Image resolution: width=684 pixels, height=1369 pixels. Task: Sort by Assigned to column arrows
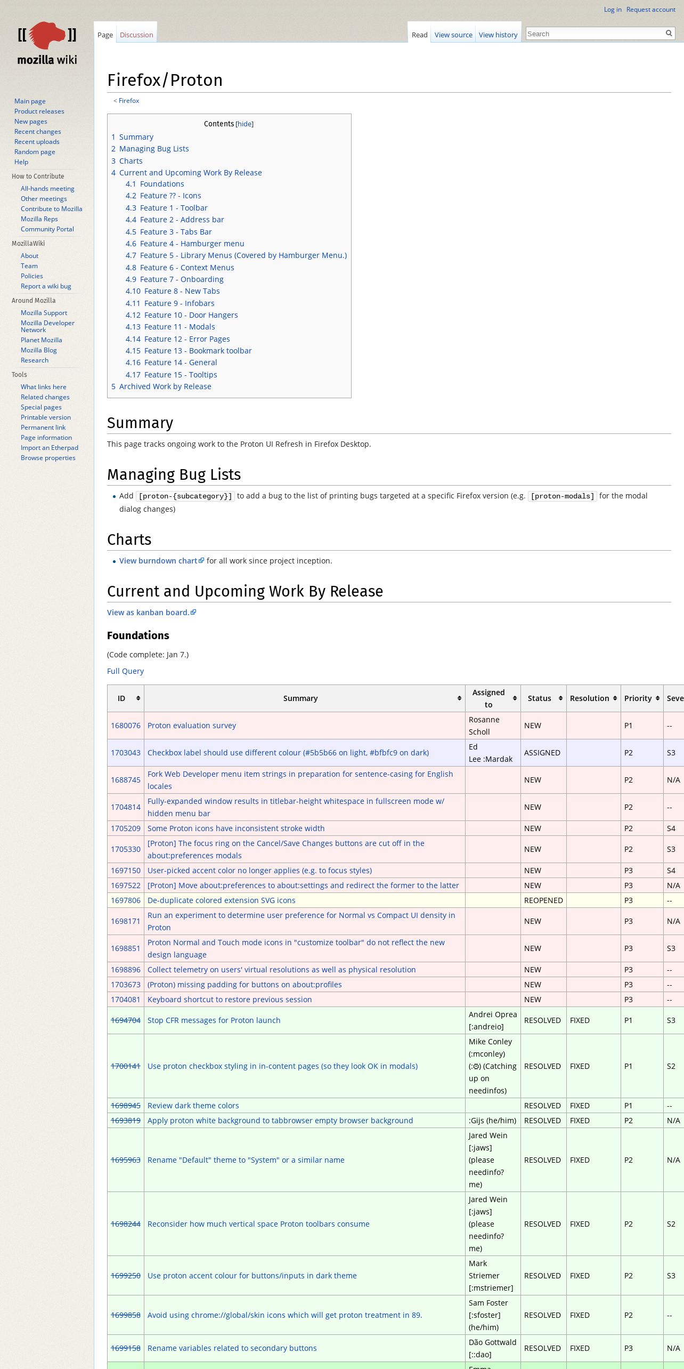pos(515,698)
